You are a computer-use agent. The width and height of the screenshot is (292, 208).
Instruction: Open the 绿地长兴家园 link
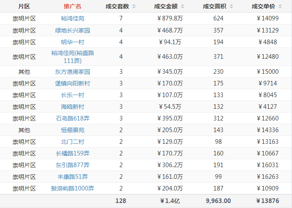pos(73,30)
